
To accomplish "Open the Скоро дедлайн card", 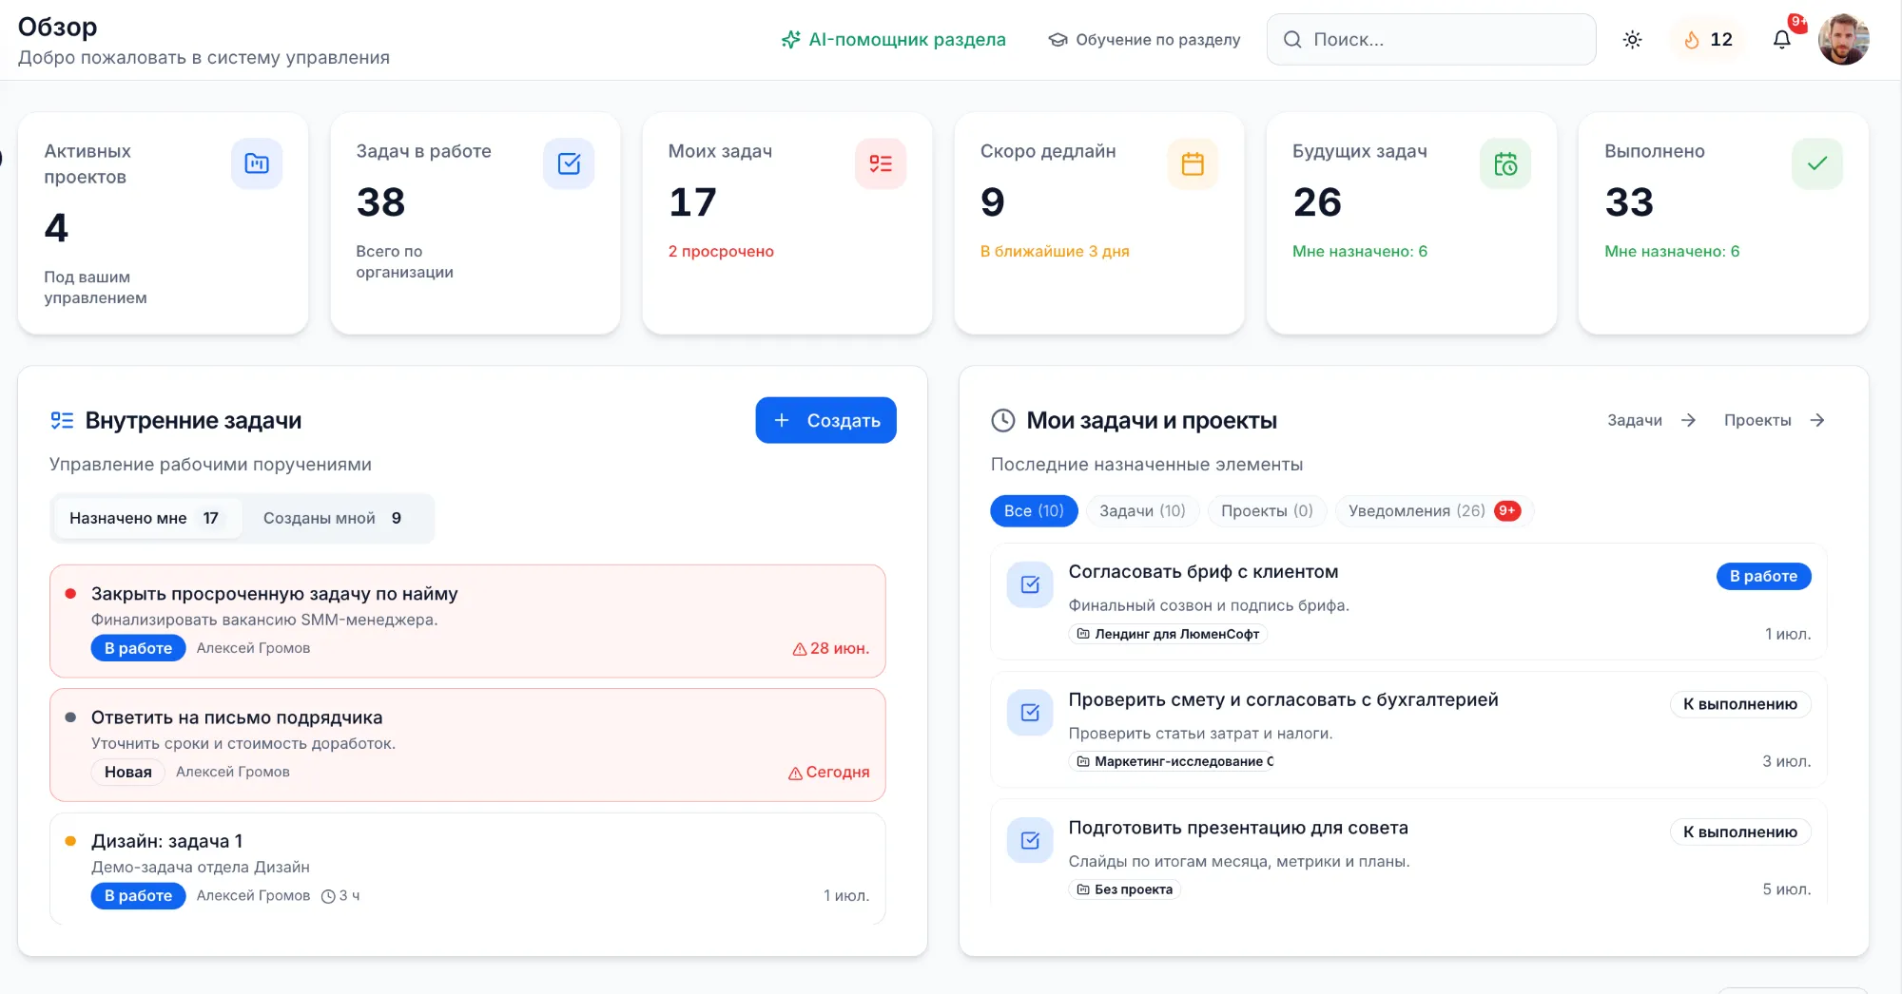I will (x=1099, y=223).
